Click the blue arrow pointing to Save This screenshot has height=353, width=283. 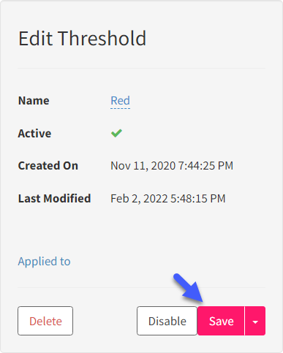pyautogui.click(x=188, y=288)
